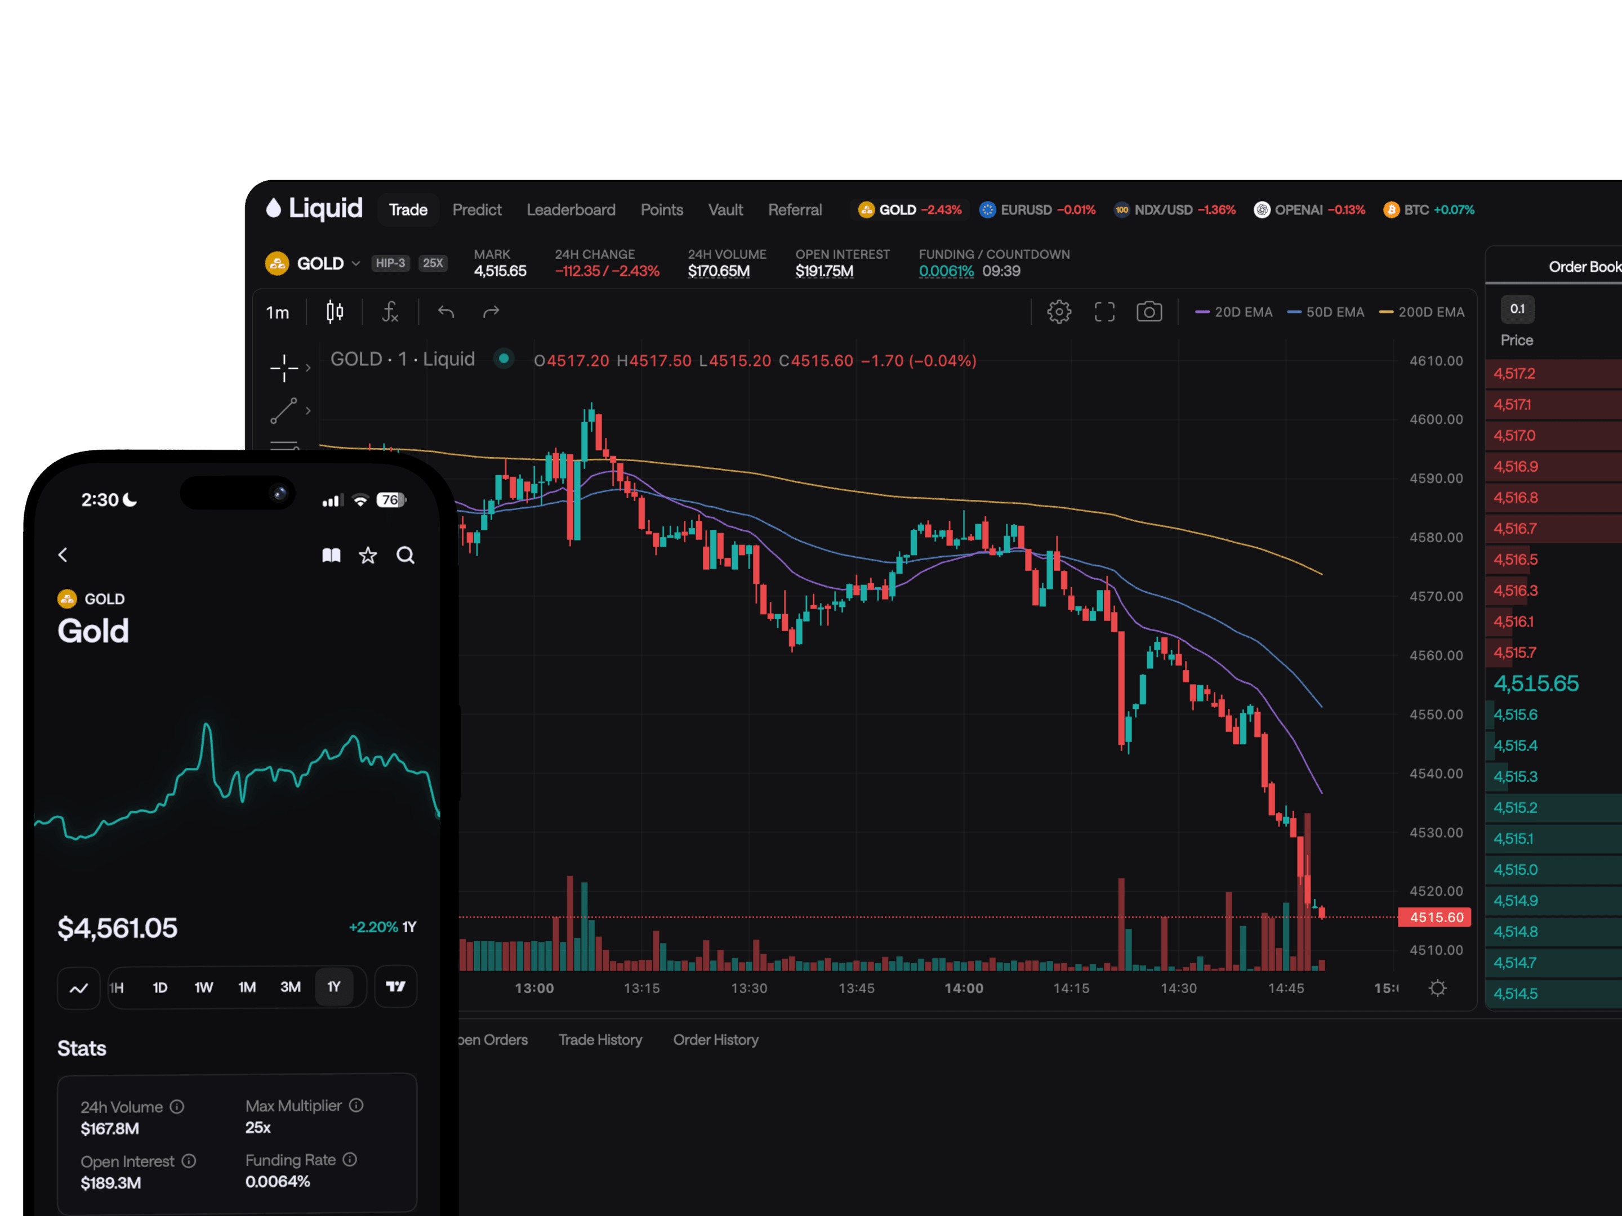This screenshot has width=1622, height=1216.
Task: Expand the trend line tool options chevron
Action: coord(308,410)
